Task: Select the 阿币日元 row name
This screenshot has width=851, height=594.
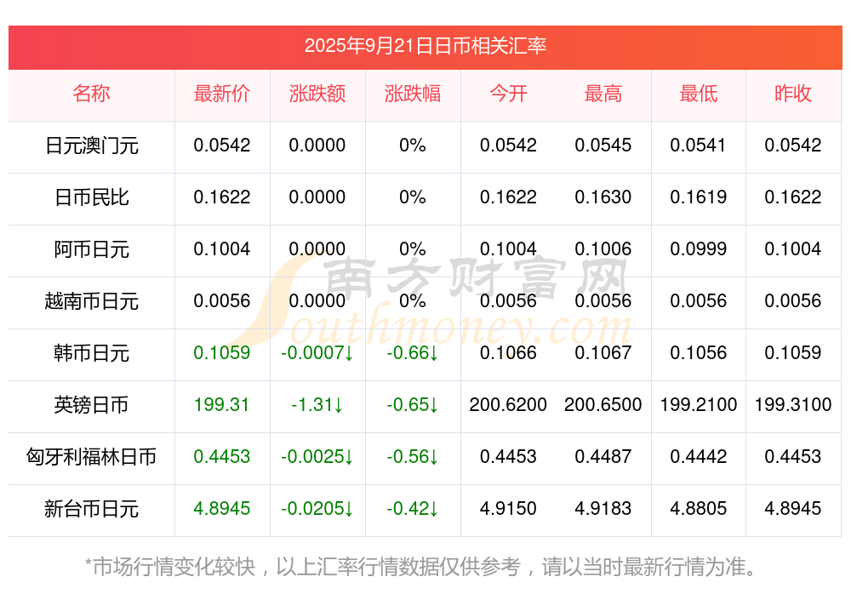Action: [91, 249]
